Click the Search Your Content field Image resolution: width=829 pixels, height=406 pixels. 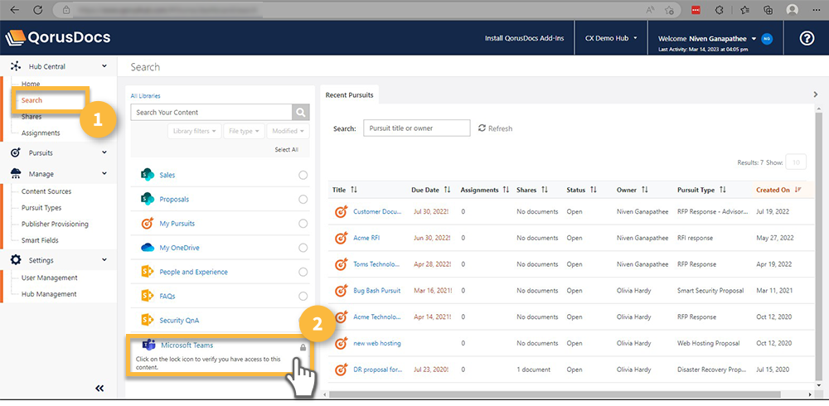[x=211, y=112]
